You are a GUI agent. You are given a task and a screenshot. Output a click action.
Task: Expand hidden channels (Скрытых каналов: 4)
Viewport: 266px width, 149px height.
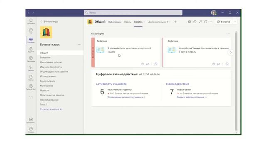[x=51, y=109]
